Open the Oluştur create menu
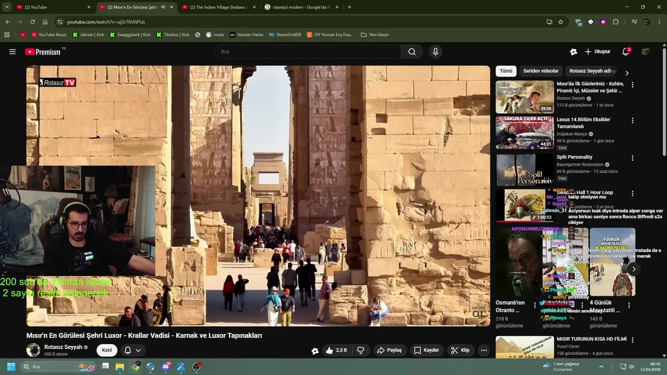The height and width of the screenshot is (375, 667). 597,52
